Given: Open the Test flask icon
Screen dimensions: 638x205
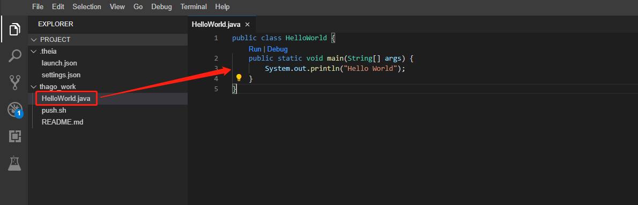Looking at the screenshot, I should (x=14, y=164).
